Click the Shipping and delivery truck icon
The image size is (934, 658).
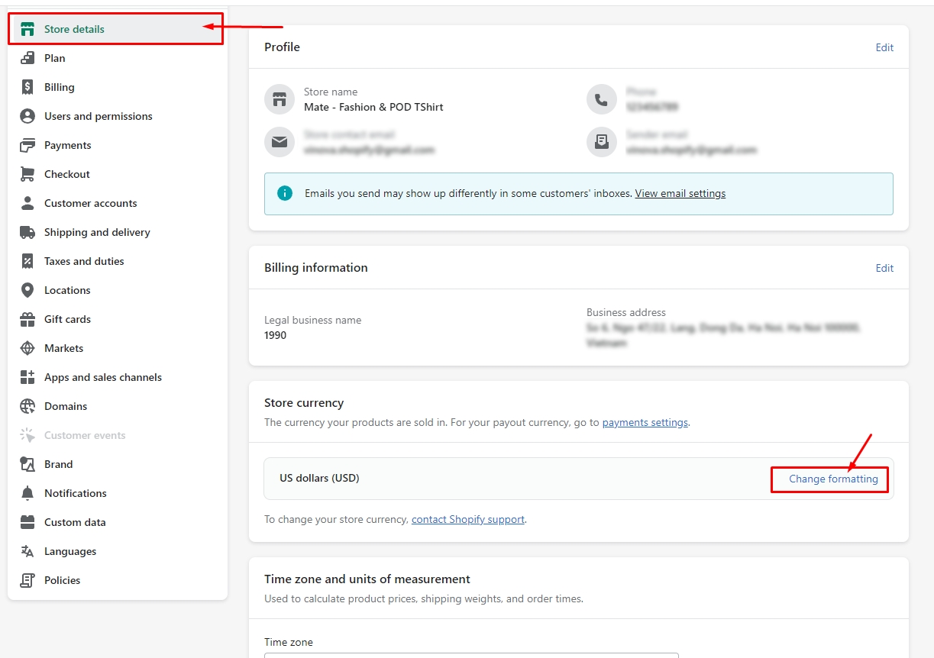pos(27,232)
